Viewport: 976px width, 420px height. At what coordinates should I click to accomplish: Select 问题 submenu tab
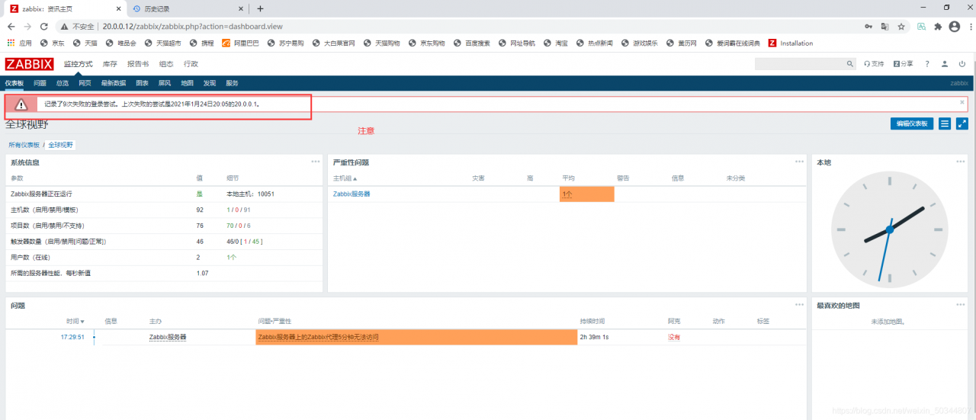tap(40, 83)
